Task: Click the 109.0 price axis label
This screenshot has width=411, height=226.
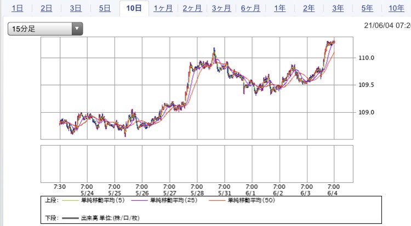Action: [366, 112]
